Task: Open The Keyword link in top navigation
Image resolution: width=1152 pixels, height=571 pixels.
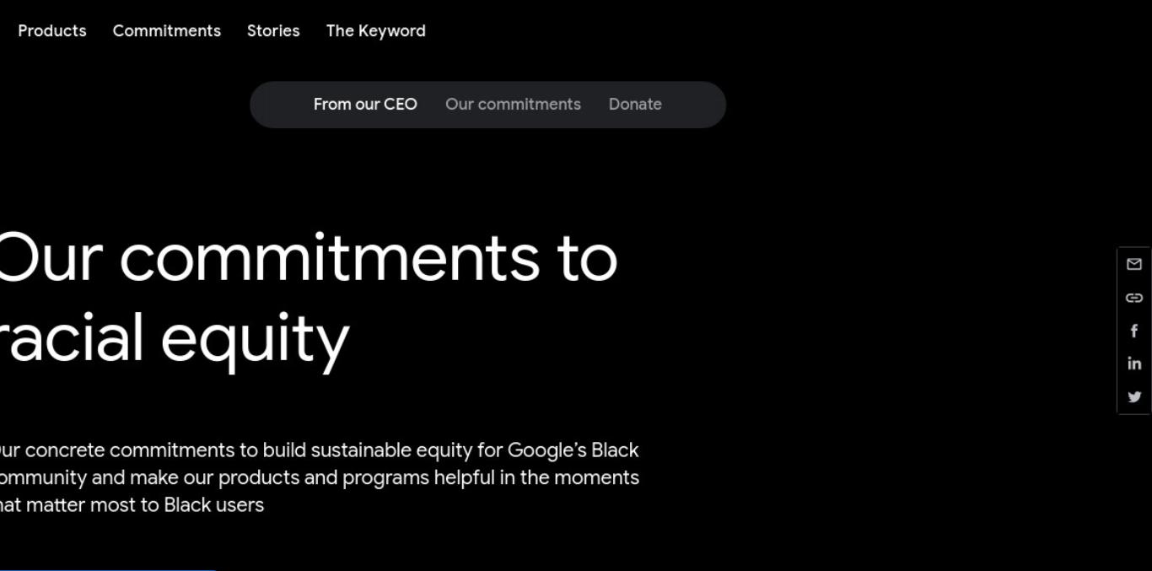Action: pyautogui.click(x=376, y=30)
